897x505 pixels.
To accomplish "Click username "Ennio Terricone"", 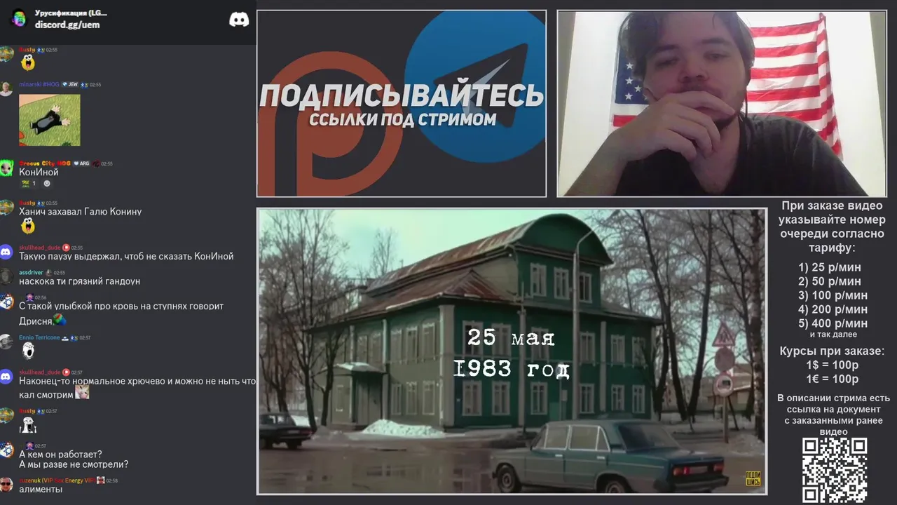I will (39, 337).
